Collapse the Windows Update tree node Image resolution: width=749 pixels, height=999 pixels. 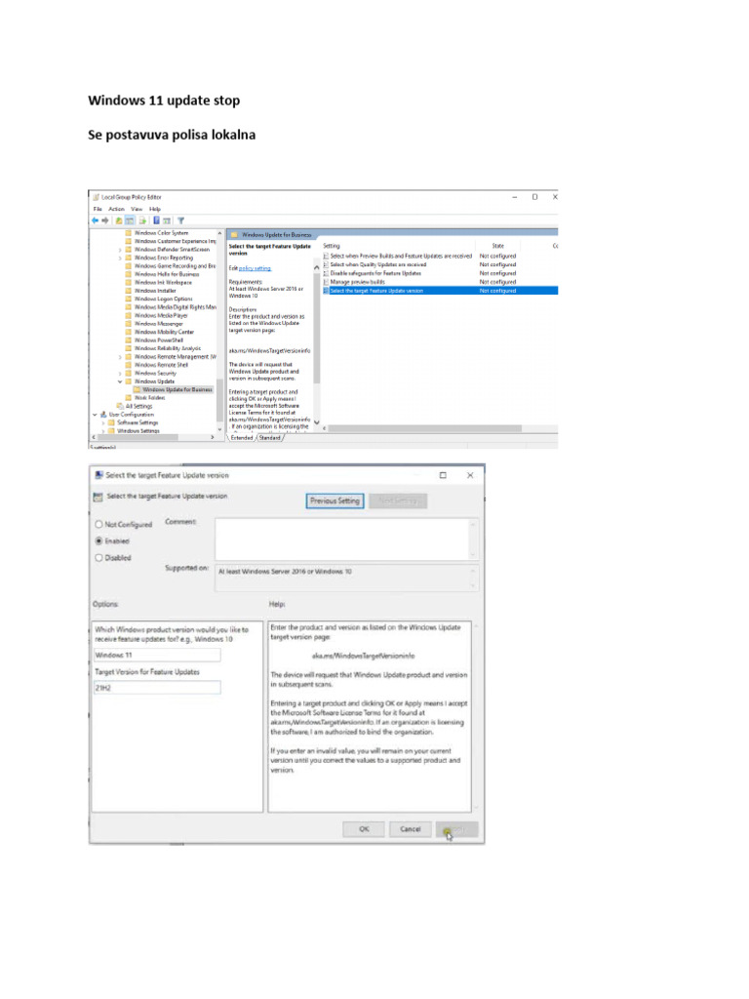coord(120,381)
